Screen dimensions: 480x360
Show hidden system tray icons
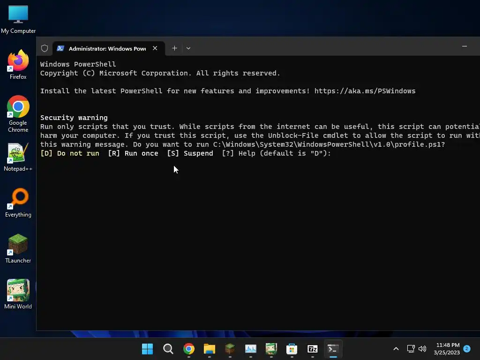(396, 349)
